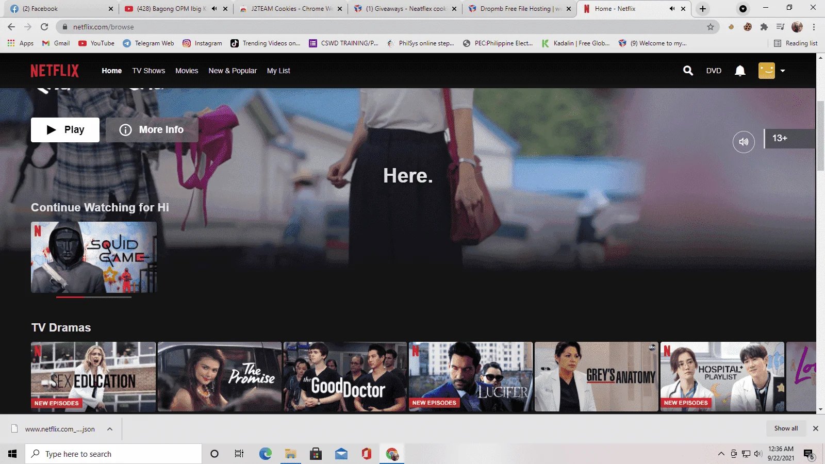The width and height of the screenshot is (825, 464).
Task: Reload the Netflix page
Action: [44, 27]
